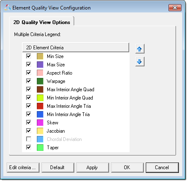This screenshot has height=182, width=188.
Task: Click the 2D Element Criteria column header
Action: tap(76, 48)
